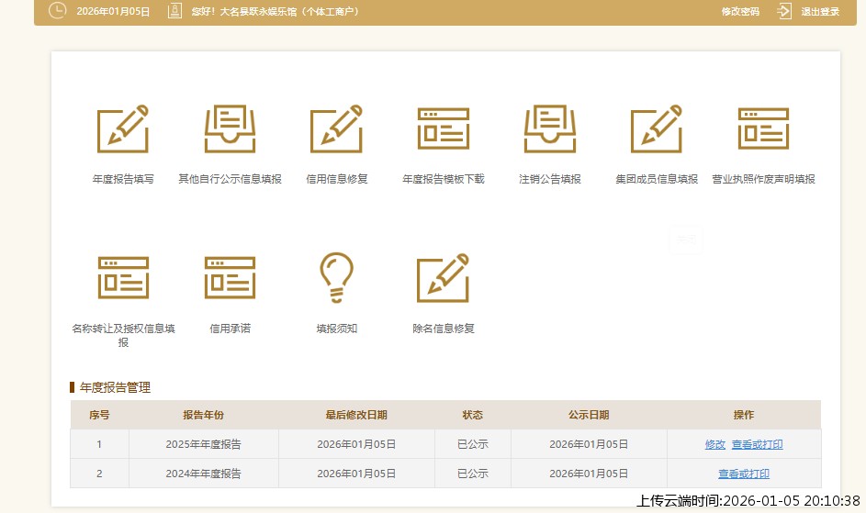The width and height of the screenshot is (866, 513).
Task: Click the serial number 2 cell
Action: [99, 474]
